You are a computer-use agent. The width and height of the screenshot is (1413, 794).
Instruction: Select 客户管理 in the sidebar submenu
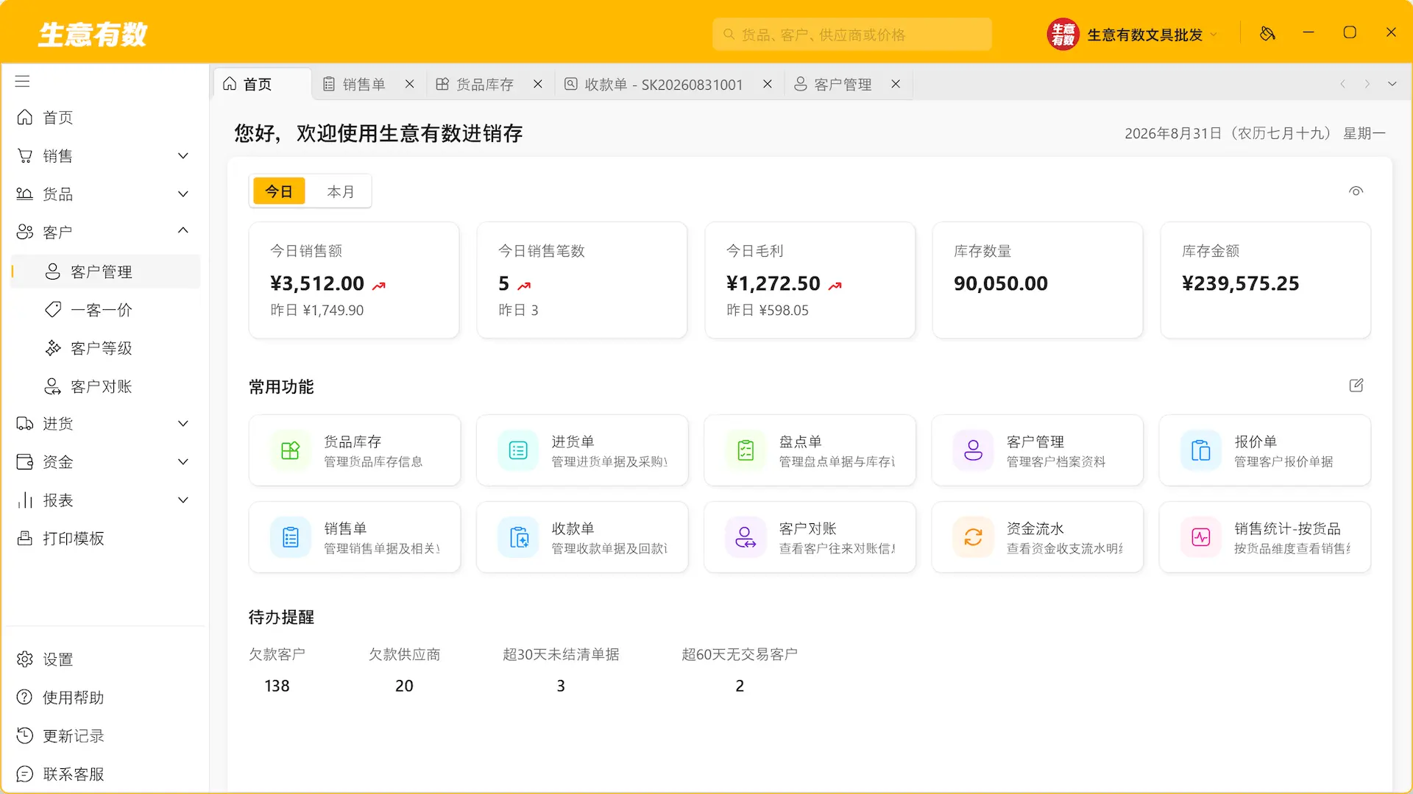[105, 272]
